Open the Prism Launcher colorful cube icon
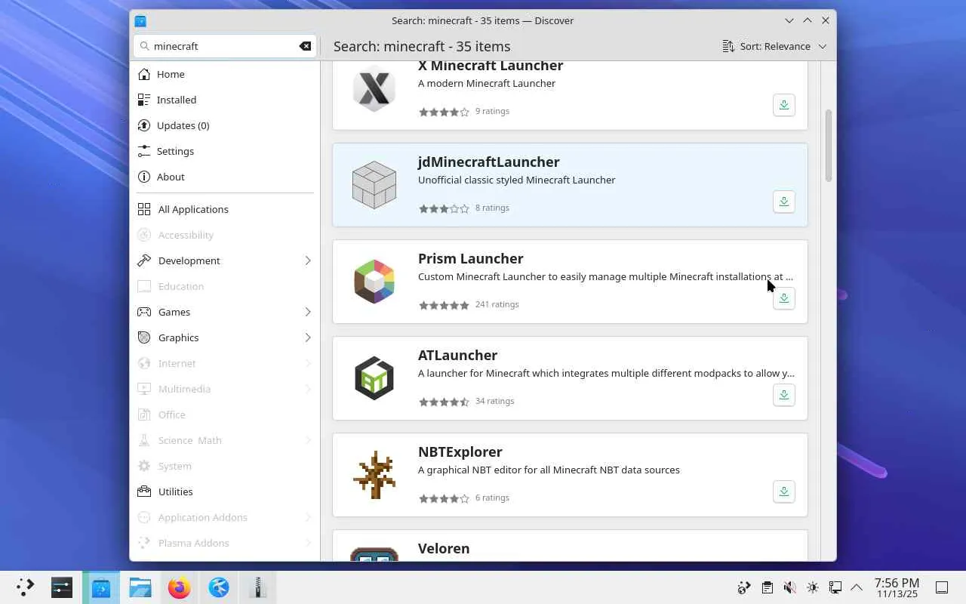 point(374,282)
